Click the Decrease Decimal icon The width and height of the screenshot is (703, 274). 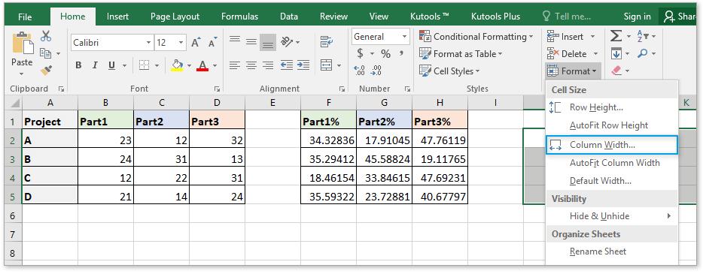click(x=376, y=71)
